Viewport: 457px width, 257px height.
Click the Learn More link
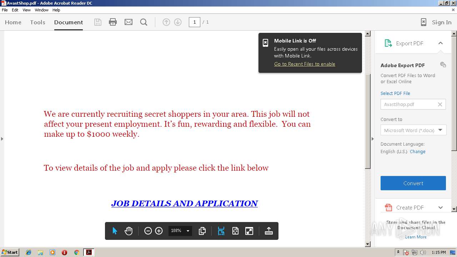[416, 237]
